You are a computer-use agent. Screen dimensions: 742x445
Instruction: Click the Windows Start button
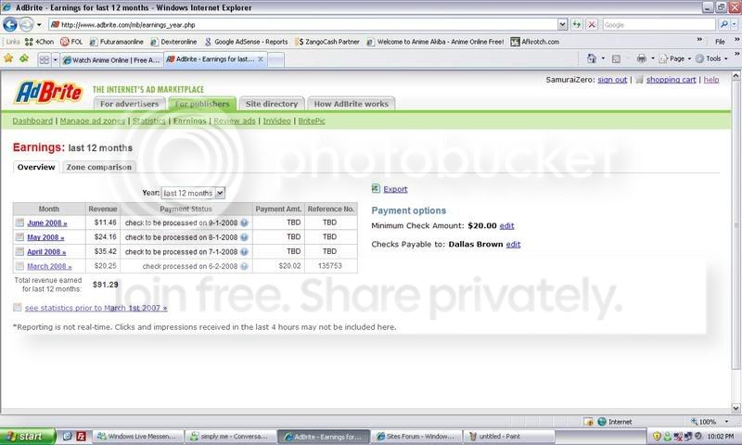[x=28, y=437]
